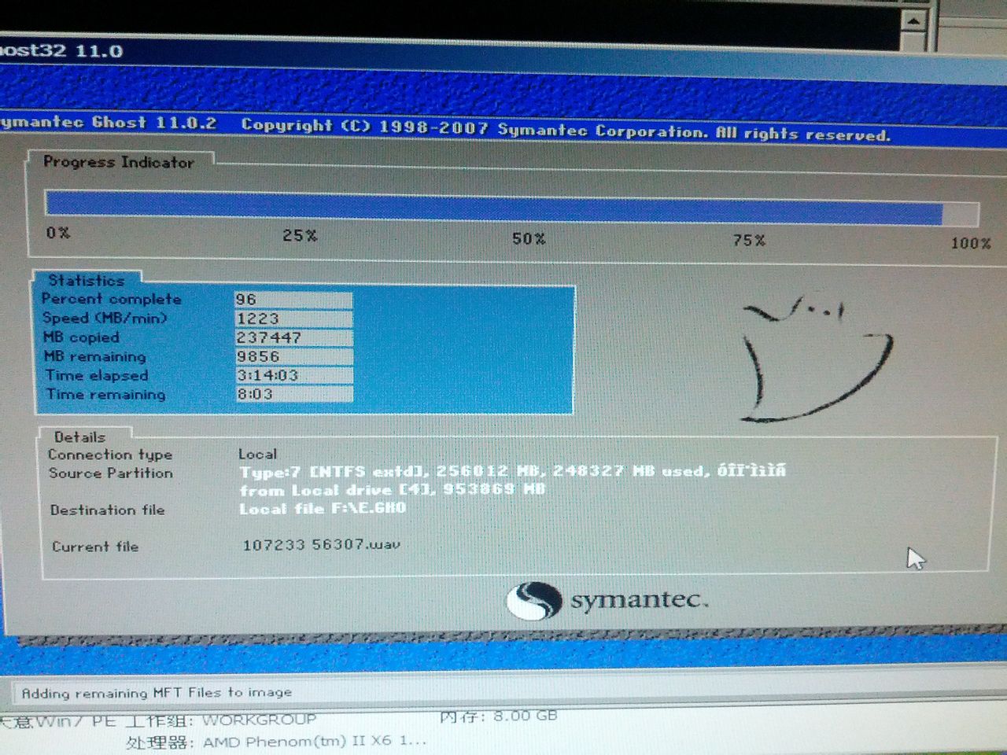
Task: Click the "MB remaining" label
Action: [x=95, y=356]
